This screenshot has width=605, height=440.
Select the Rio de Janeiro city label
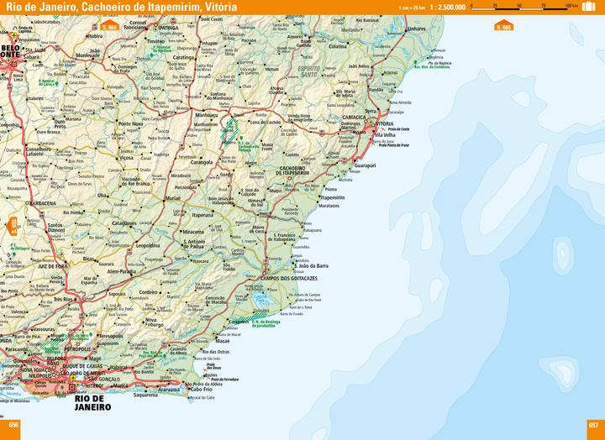90,402
